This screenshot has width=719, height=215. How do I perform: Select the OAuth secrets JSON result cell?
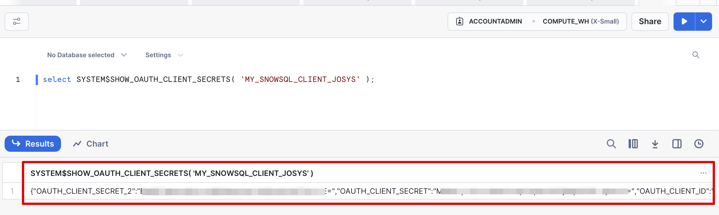coord(368,191)
